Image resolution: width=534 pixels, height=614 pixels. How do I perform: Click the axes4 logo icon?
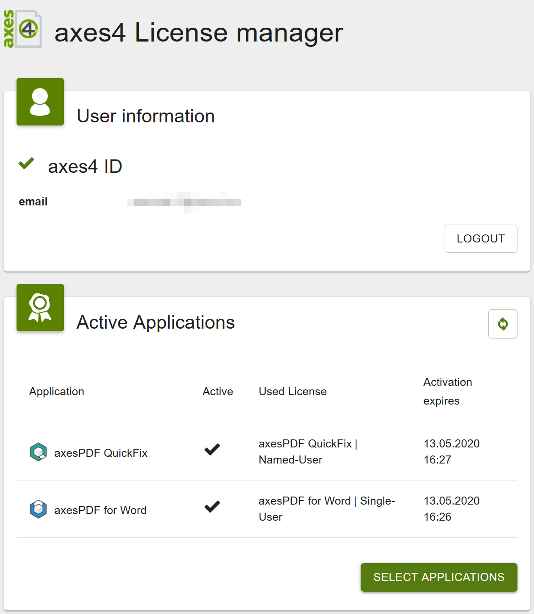(22, 29)
